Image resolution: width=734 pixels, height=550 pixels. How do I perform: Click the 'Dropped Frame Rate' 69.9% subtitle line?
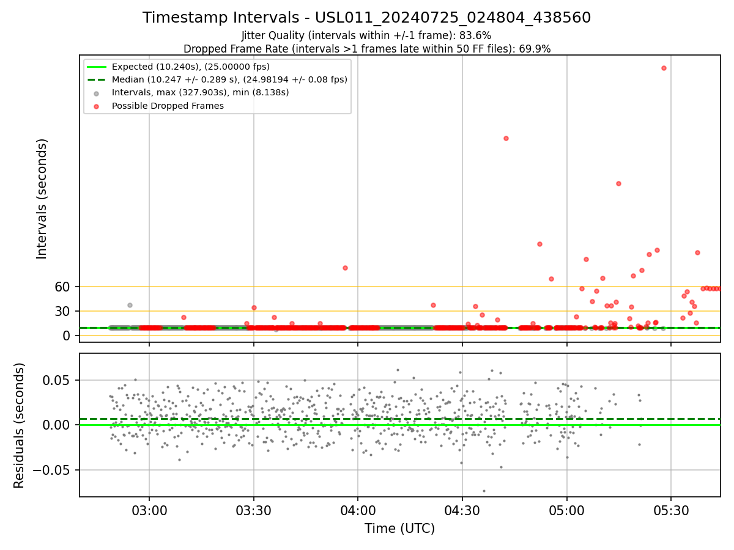pyautogui.click(x=367, y=49)
